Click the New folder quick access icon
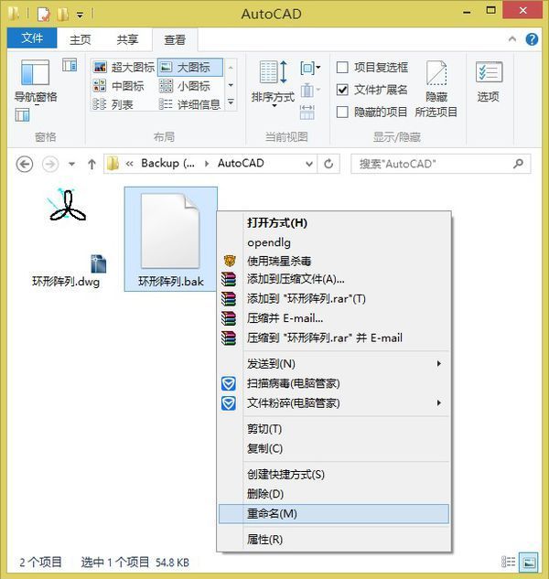Screen dimensions: 549x579 (63, 14)
